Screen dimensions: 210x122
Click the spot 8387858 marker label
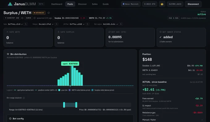pos(70,63)
